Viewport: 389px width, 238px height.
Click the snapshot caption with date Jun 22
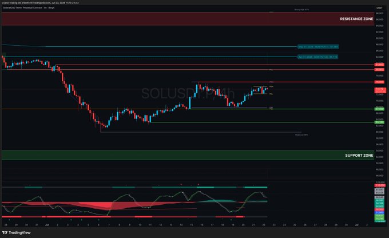[x=41, y=3]
